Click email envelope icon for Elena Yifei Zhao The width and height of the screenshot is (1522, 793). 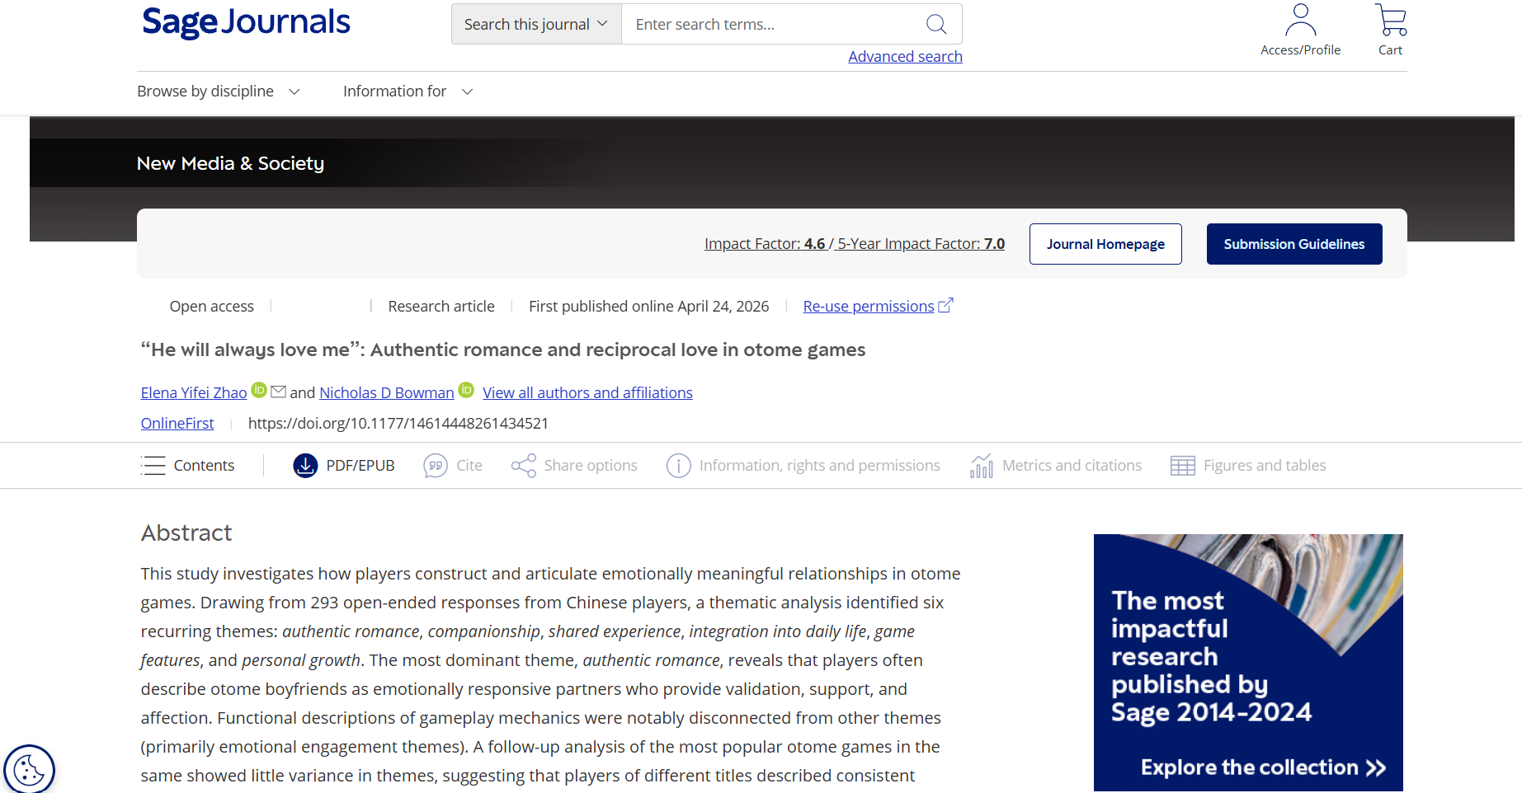[279, 392]
